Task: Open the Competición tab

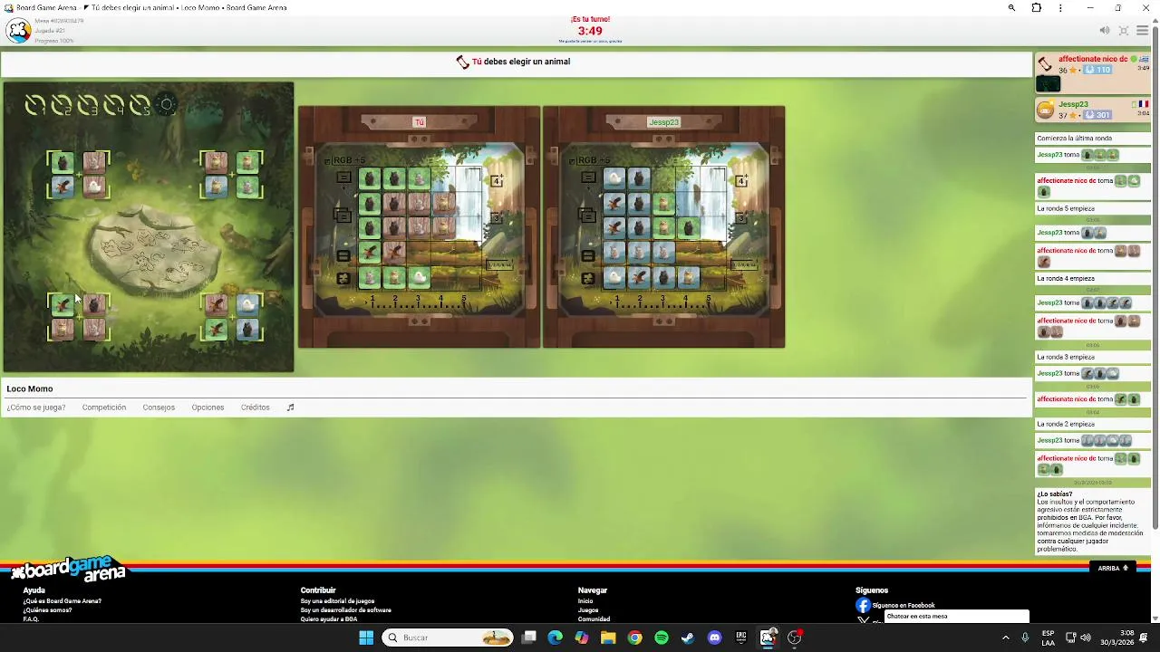Action: point(104,407)
